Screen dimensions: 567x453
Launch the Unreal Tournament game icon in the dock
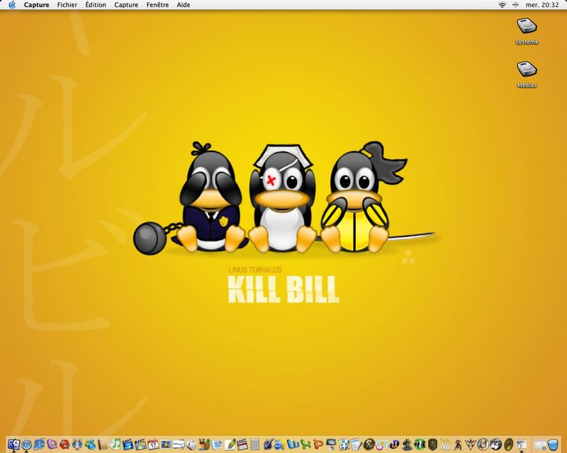(x=395, y=445)
